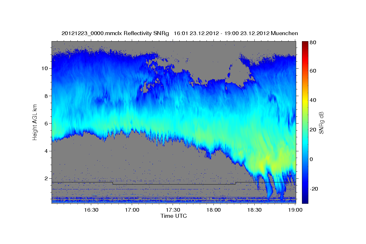
Task: Click the 'Height AGL km' axis title
Action: [35, 122]
